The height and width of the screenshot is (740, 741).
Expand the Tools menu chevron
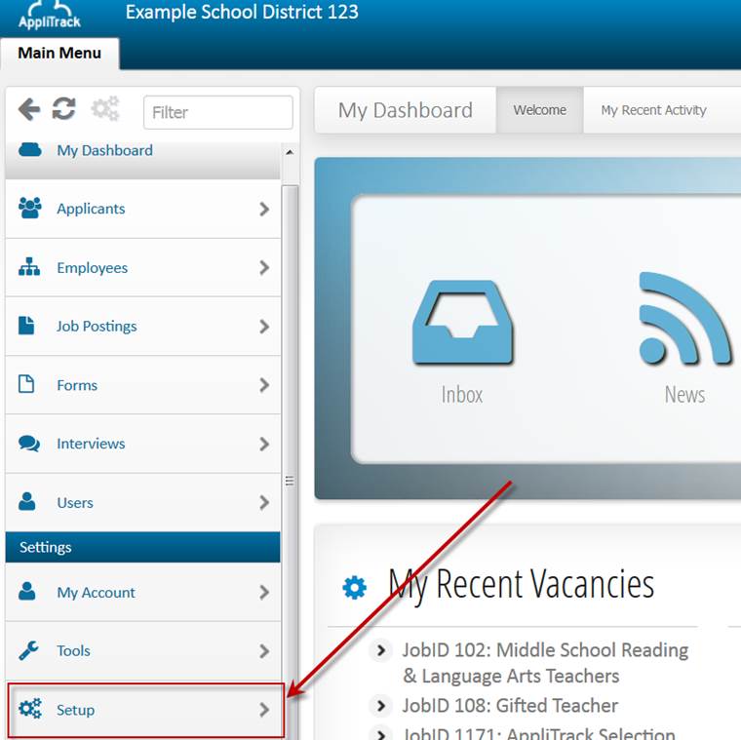264,651
